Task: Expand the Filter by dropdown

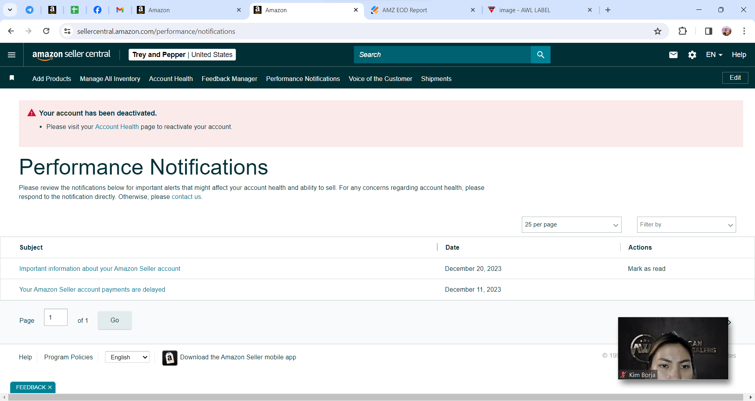Action: (686, 224)
